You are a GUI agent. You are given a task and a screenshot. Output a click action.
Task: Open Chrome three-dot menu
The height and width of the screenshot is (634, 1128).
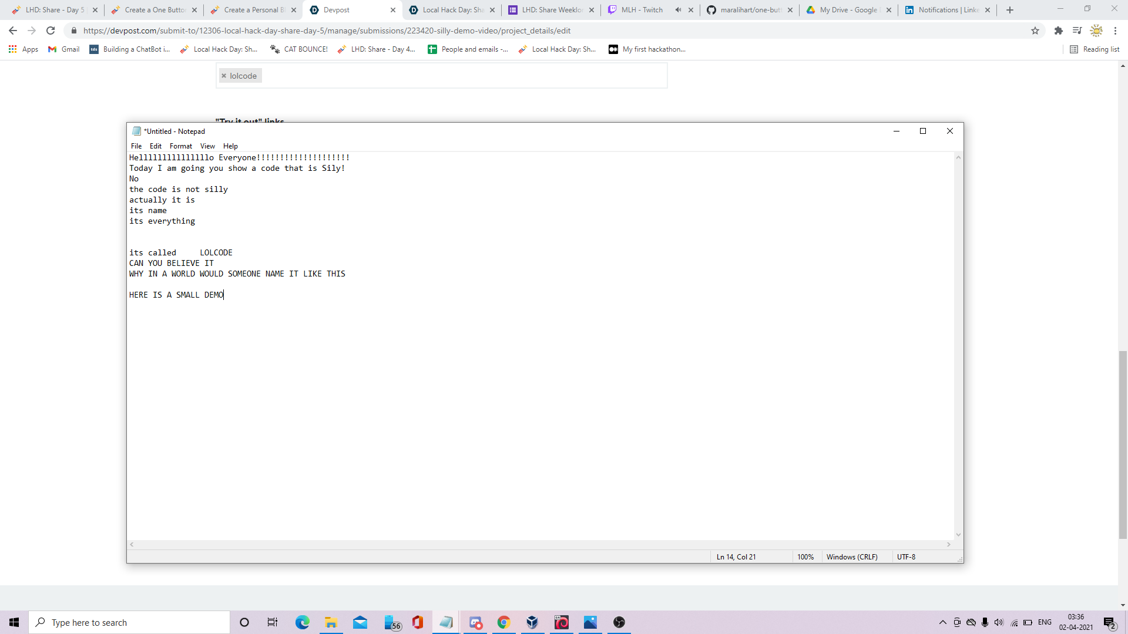1115,31
